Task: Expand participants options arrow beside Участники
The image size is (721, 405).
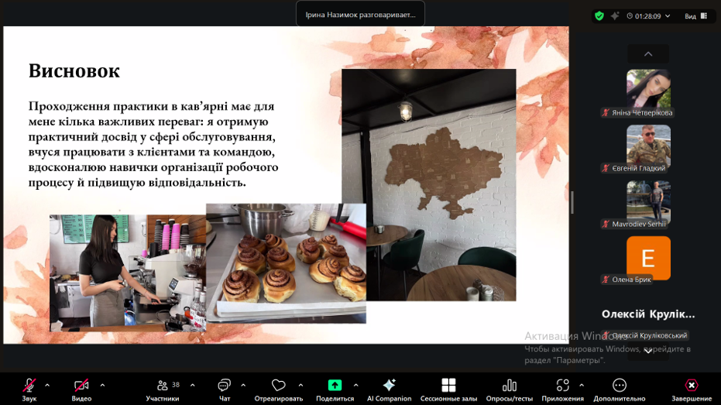Action: pos(192,385)
